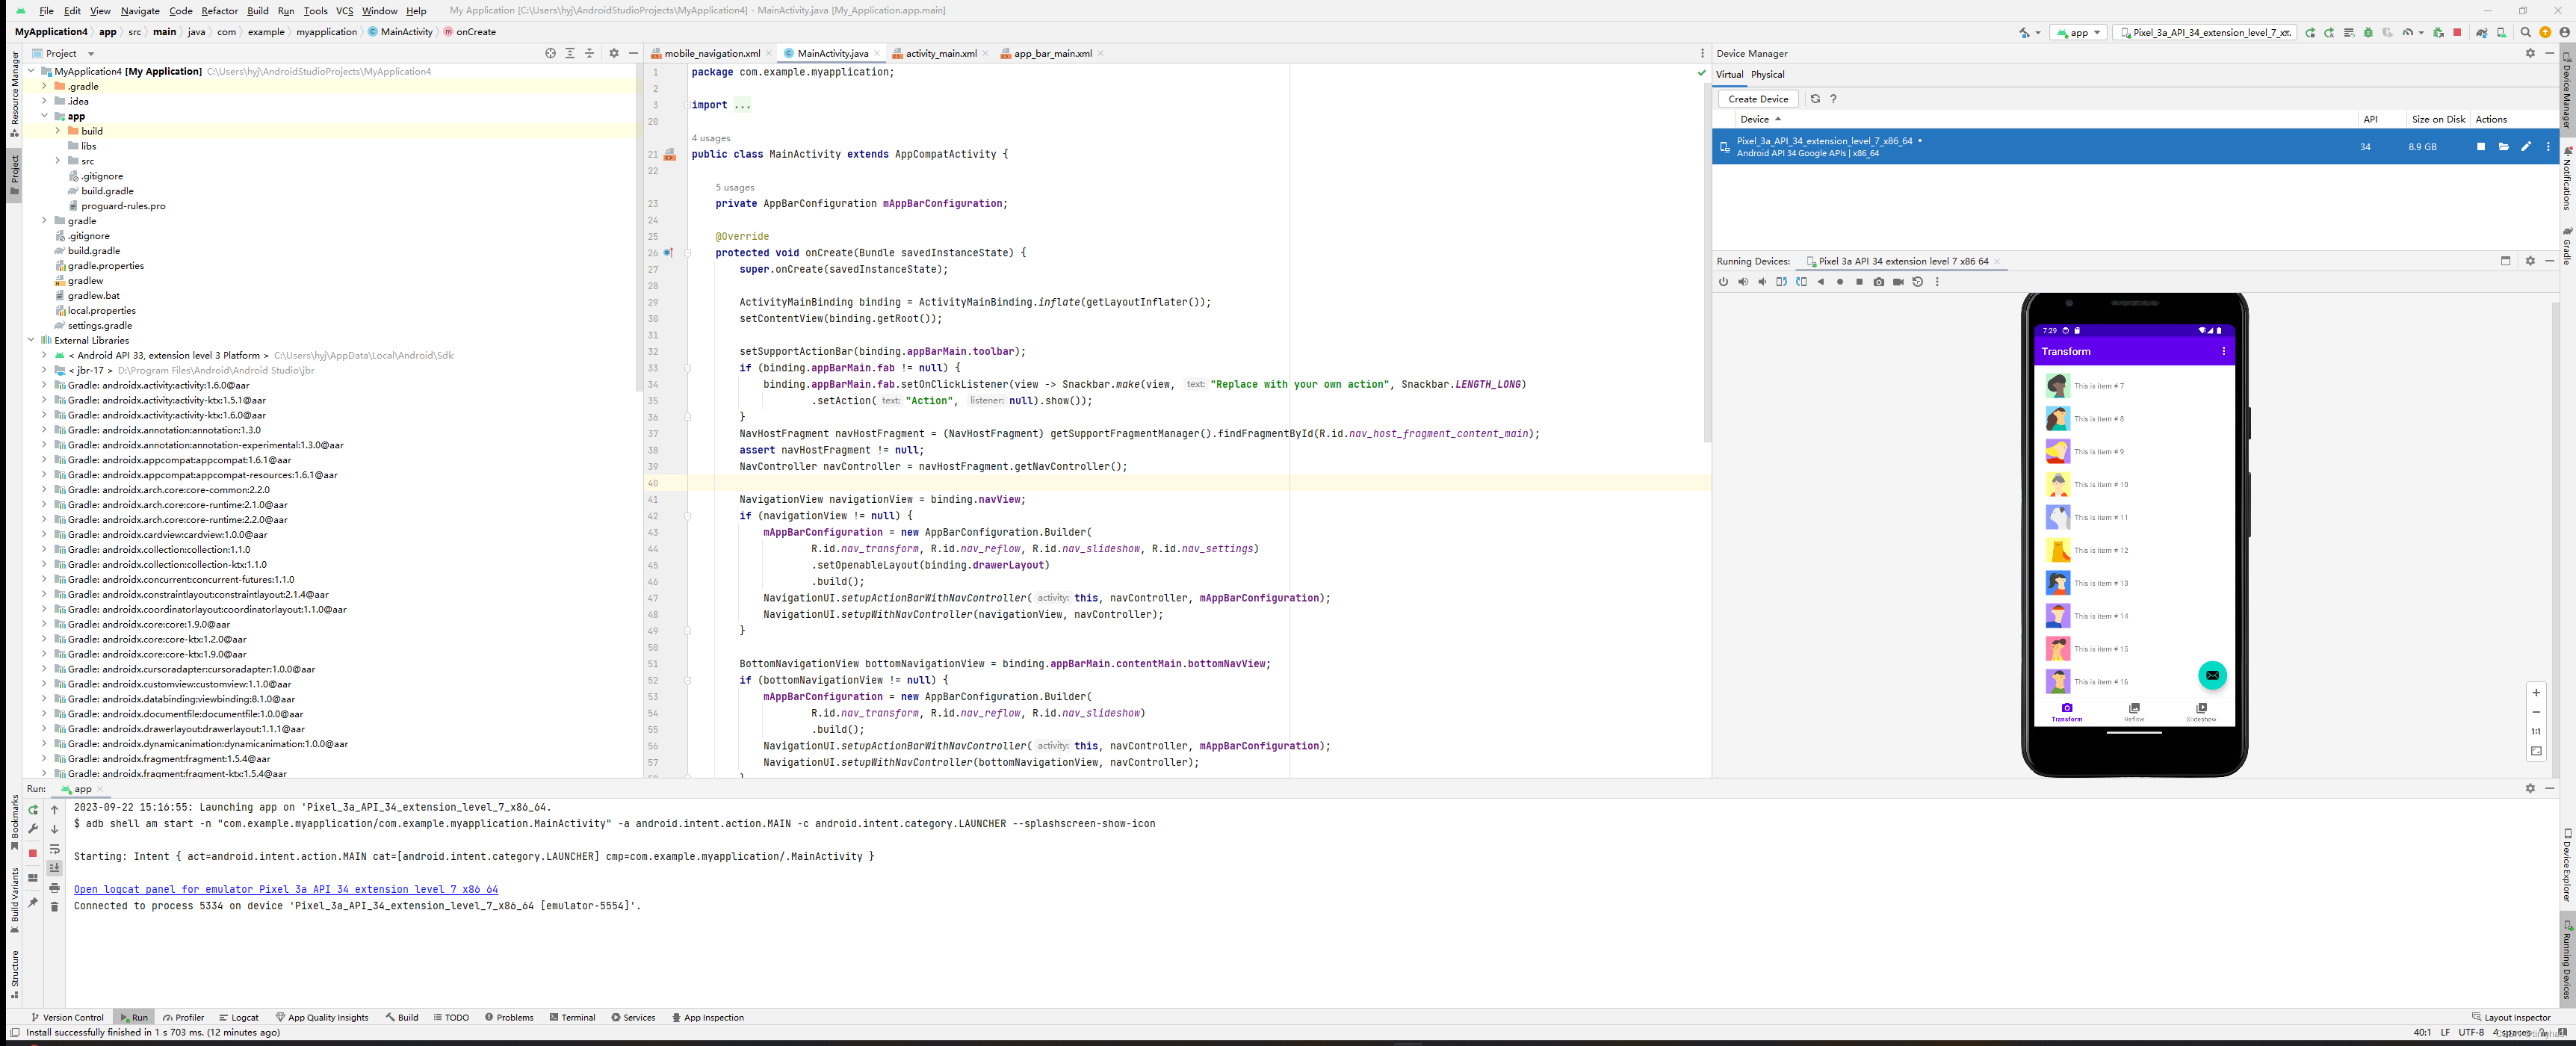
Task: Take a screenshot of the running emulator
Action: coord(1879,282)
